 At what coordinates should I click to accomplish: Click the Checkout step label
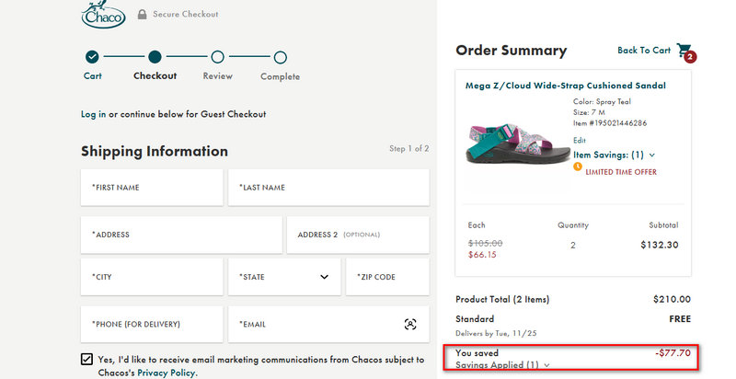pyautogui.click(x=155, y=76)
